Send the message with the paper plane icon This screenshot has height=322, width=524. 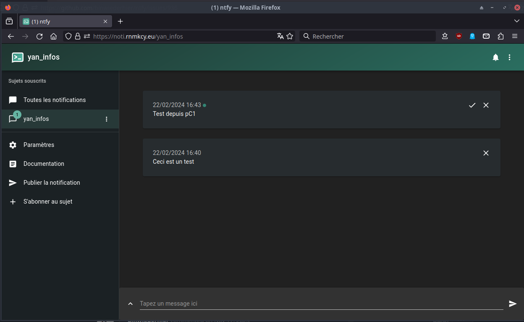[x=513, y=304]
